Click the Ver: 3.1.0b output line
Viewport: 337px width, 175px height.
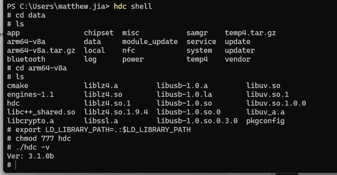(30, 156)
